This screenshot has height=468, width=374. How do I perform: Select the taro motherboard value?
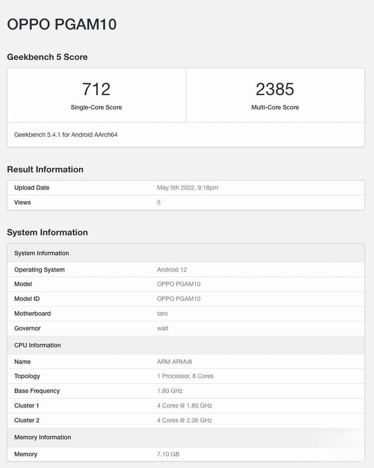pos(162,313)
